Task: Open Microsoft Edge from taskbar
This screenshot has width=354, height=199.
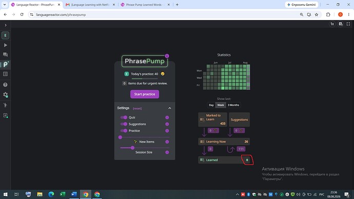Action: coord(51,194)
